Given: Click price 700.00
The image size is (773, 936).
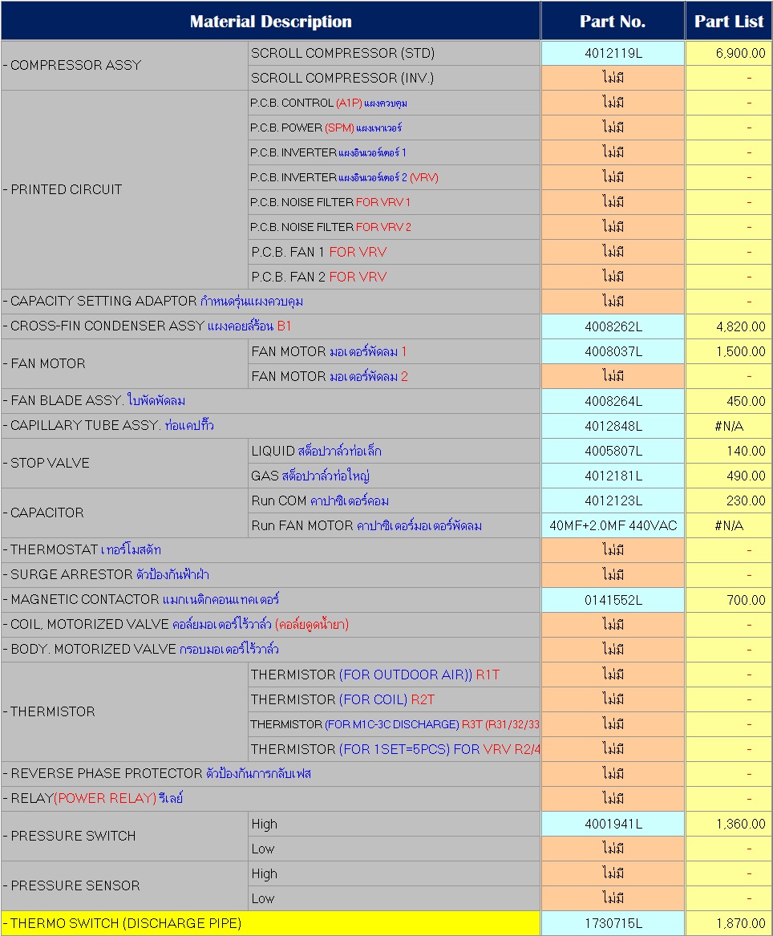Looking at the screenshot, I should (728, 601).
